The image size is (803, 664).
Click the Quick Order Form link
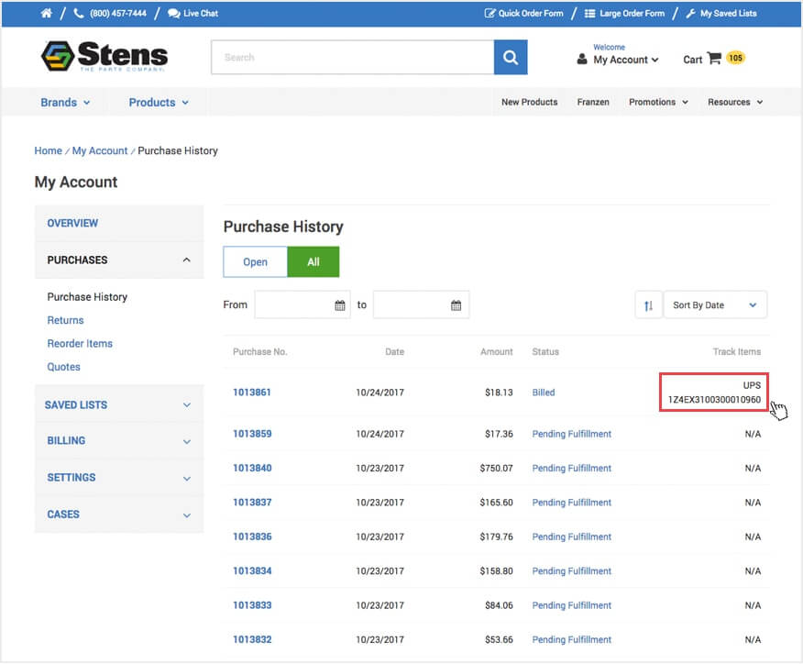[523, 14]
